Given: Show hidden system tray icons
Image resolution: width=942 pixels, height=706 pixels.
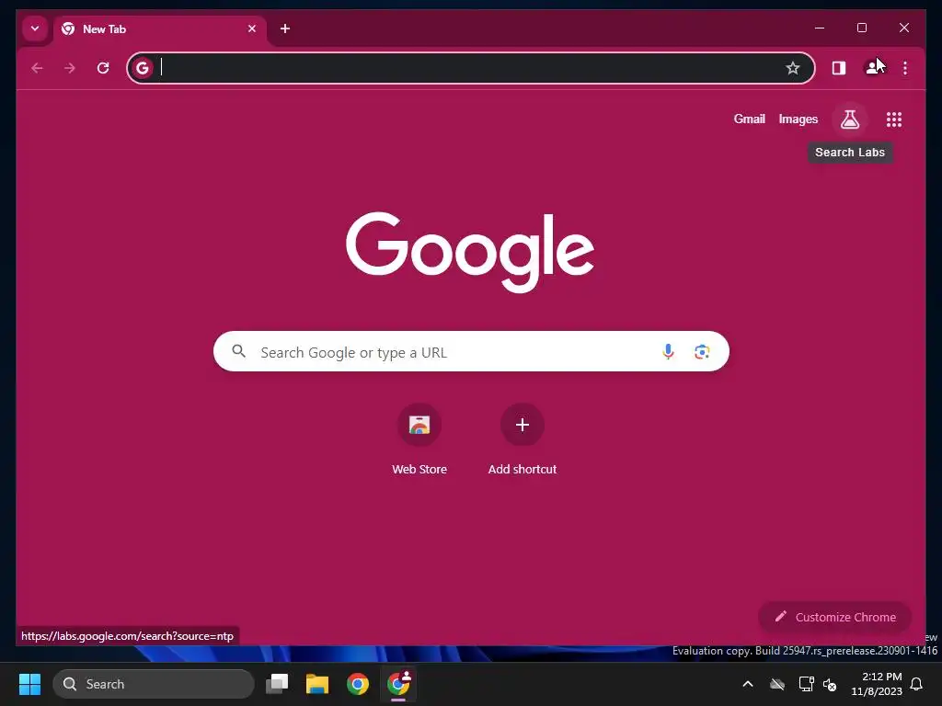Looking at the screenshot, I should 747,684.
